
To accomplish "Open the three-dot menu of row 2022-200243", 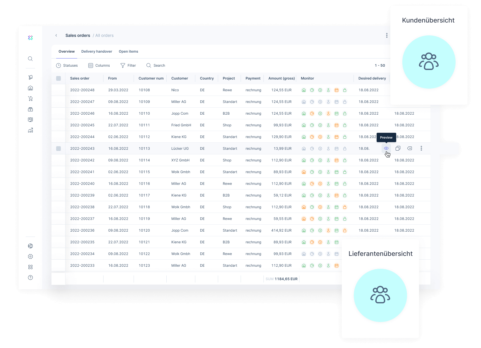I will coord(421,148).
